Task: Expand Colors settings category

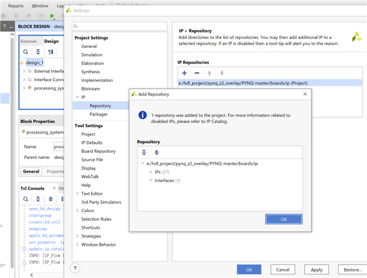Action: coord(77,211)
